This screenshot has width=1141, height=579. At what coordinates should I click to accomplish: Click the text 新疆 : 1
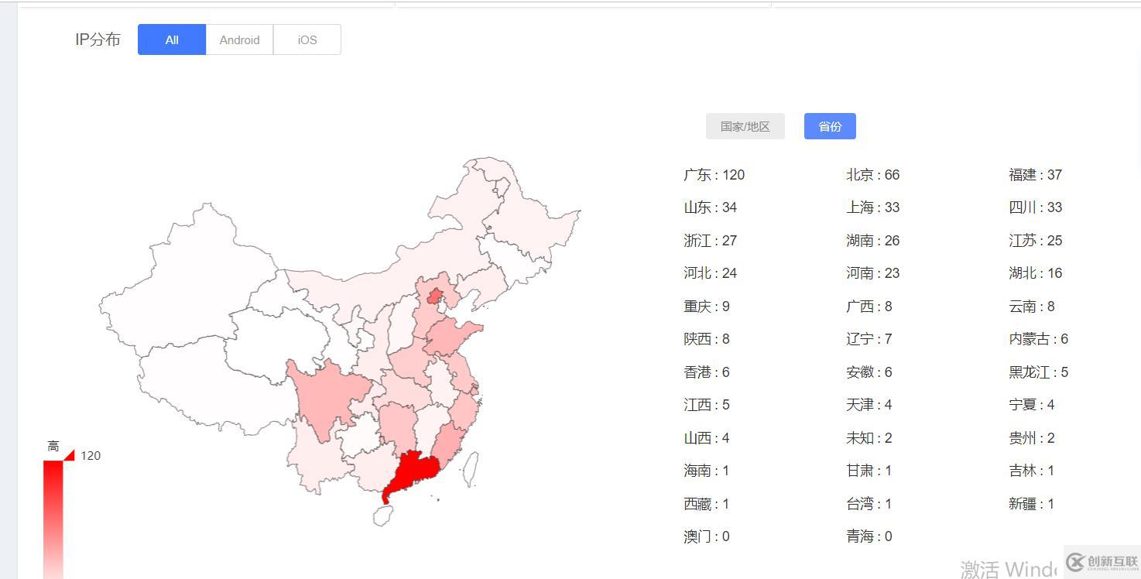coord(1031,504)
